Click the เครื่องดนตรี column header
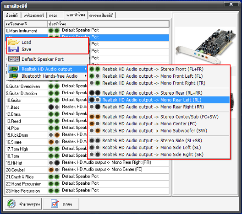Viewport: 242px width, 214px height. [26, 24]
